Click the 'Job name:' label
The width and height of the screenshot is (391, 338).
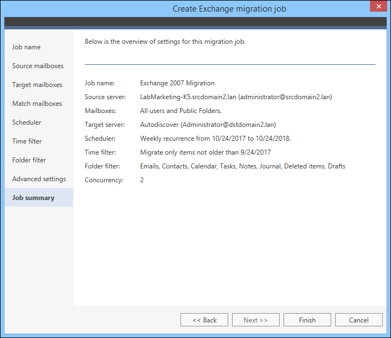click(100, 83)
